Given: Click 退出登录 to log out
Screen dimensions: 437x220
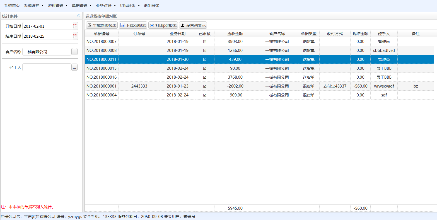Looking at the screenshot, I should pyautogui.click(x=152, y=6).
